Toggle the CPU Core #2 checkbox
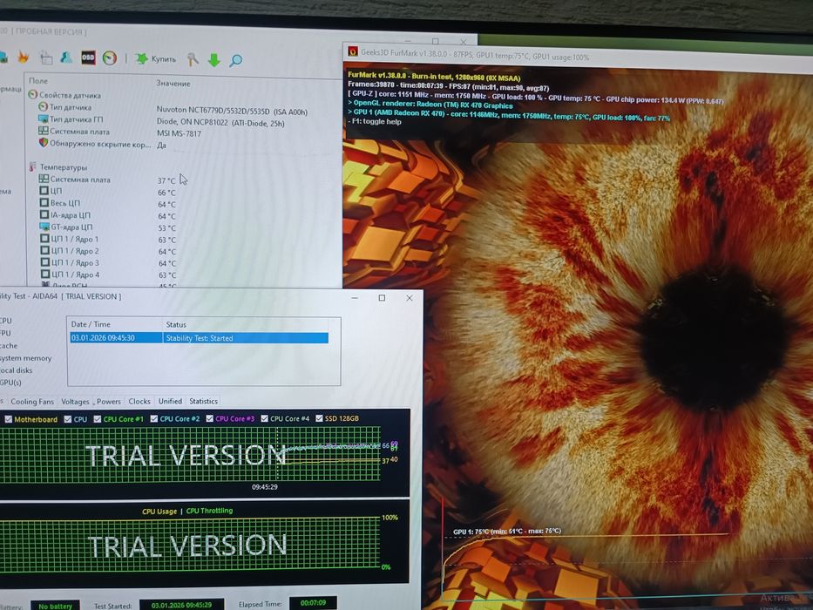The image size is (813, 610). [154, 418]
